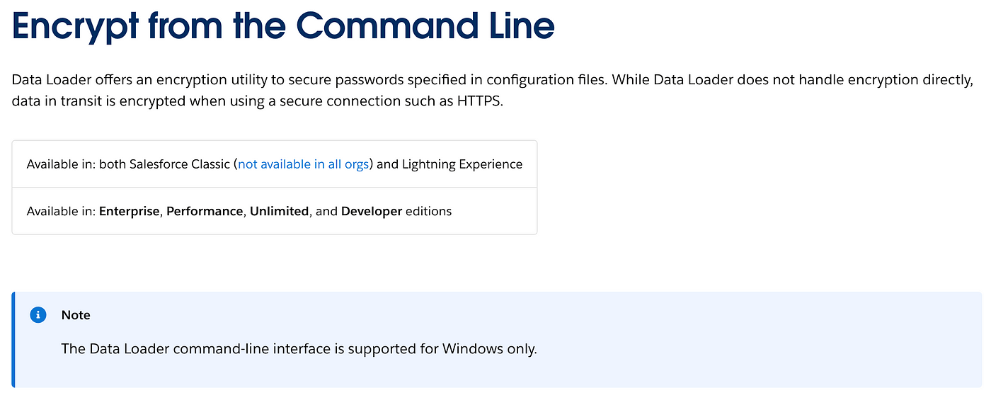The width and height of the screenshot is (991, 405).
Task: Click the word 'HTTPS' in the intro paragraph
Action: point(479,101)
